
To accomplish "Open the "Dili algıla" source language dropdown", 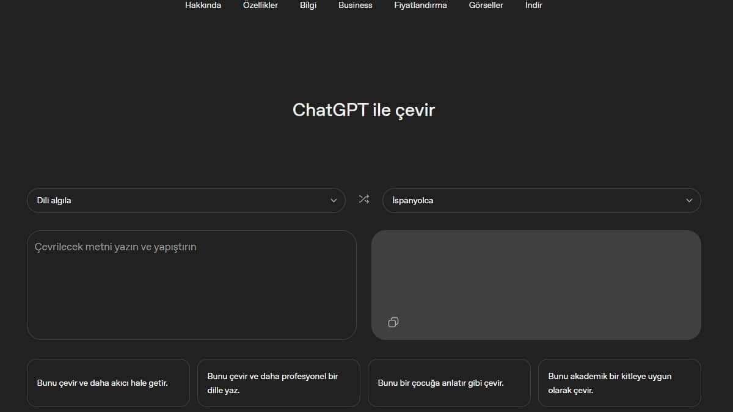I will tap(183, 200).
